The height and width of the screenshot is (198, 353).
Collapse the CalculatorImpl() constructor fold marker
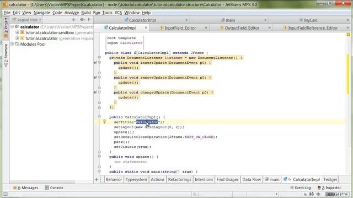click(x=99, y=117)
